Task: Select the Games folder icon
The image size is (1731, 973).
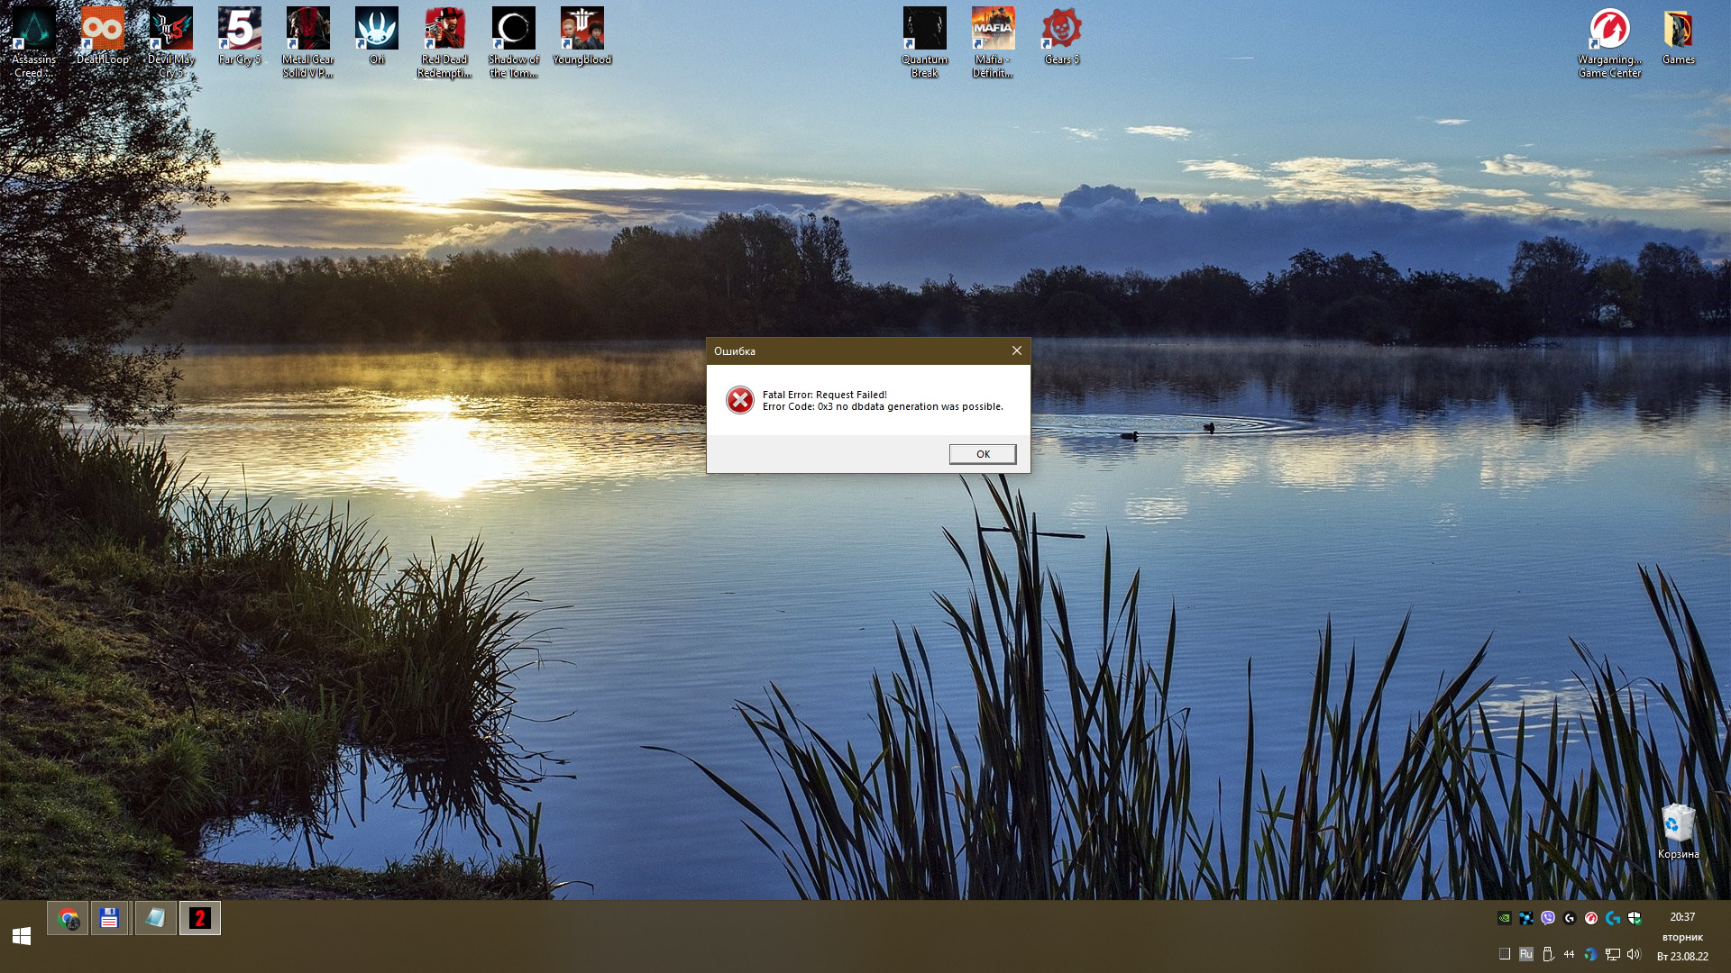Action: coord(1678,36)
